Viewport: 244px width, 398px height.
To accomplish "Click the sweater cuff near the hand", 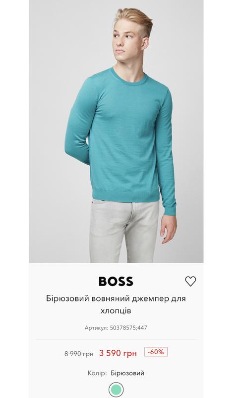I will click(169, 210).
